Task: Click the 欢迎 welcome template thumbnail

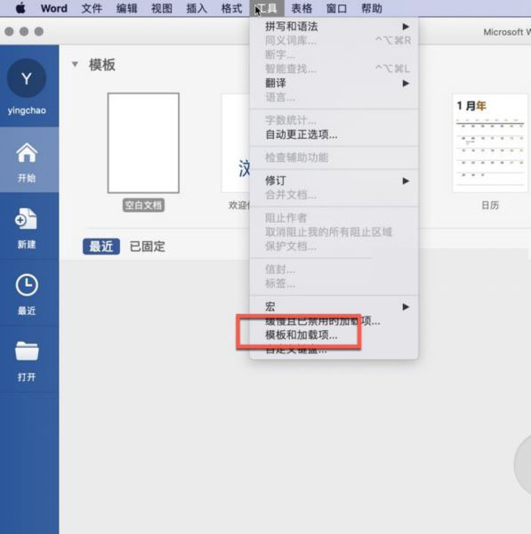Action: (236, 143)
